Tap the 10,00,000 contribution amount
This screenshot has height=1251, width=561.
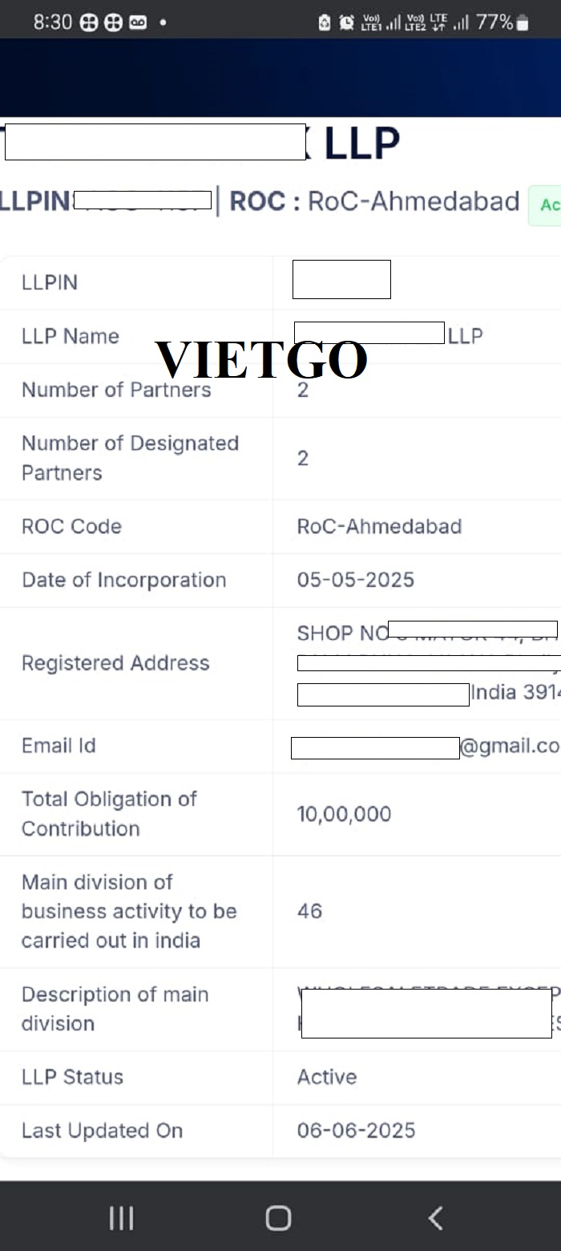[x=344, y=814]
